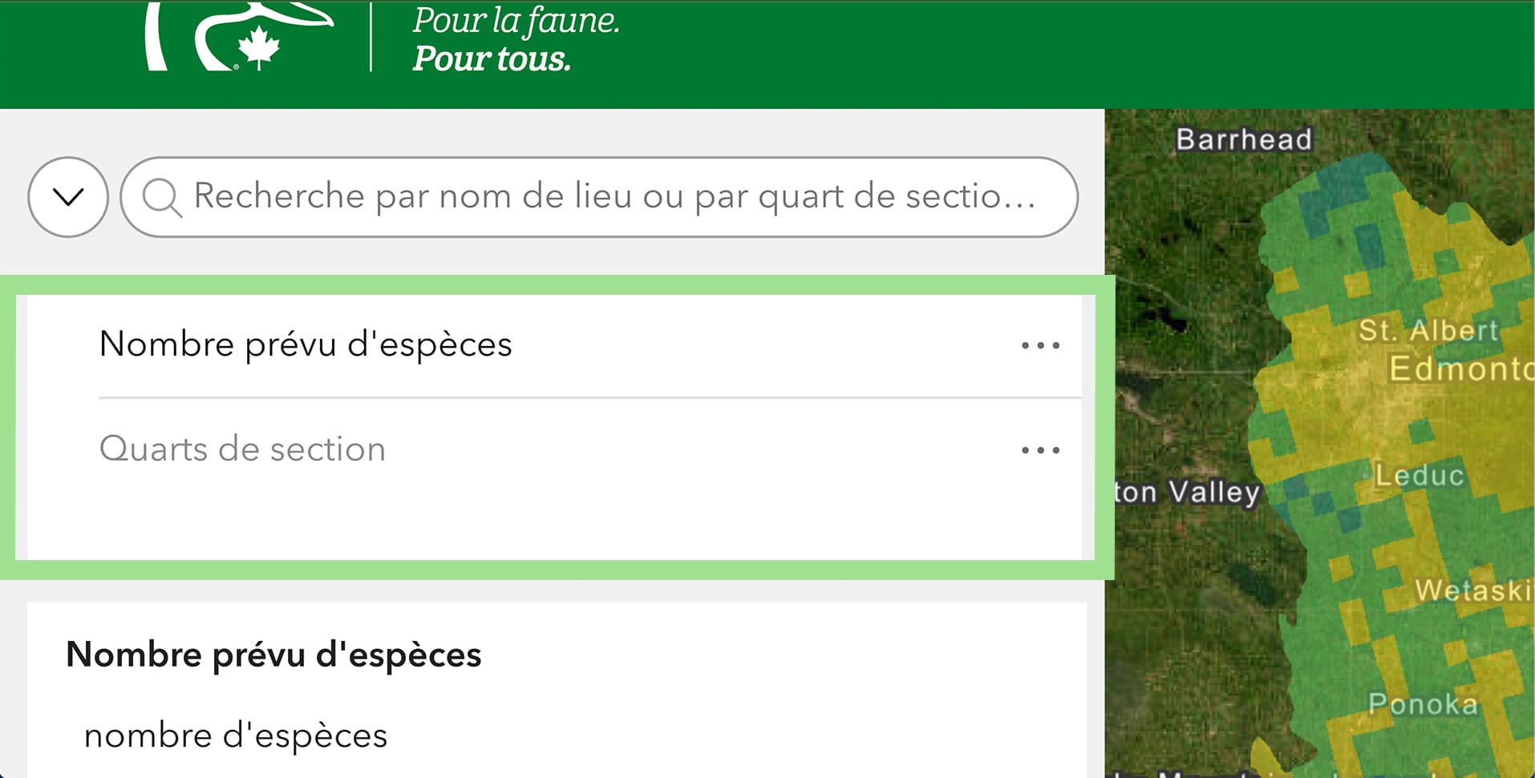Click the "Pour la faune. Pour tous." tagline

(516, 40)
